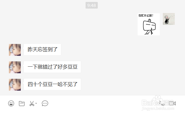This screenshot has width=185, height=115.
Task: Start a video call with camera icon
Action: click(172, 103)
